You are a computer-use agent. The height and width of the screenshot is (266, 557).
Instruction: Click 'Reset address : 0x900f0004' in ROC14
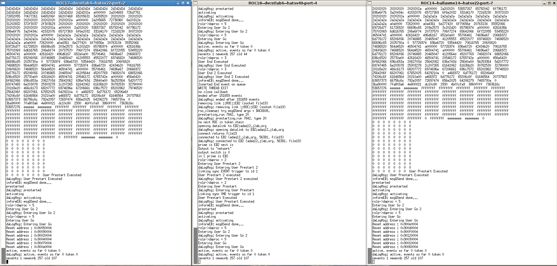[x=395, y=232]
